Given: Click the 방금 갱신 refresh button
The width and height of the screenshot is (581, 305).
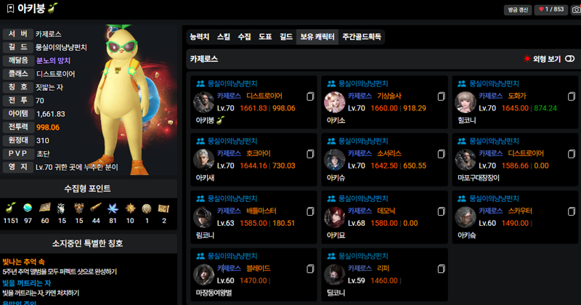Looking at the screenshot, I should [x=518, y=9].
